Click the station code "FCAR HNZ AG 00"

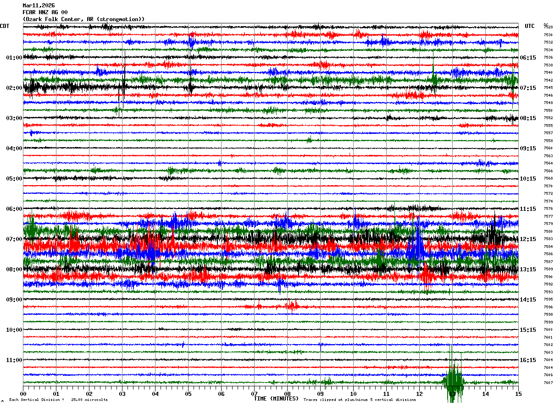click(45, 12)
